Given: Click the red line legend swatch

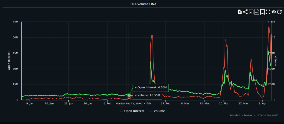Looking at the screenshot, I should point(151,111).
